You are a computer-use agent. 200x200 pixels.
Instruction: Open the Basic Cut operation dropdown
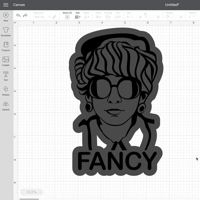pos(42,17)
